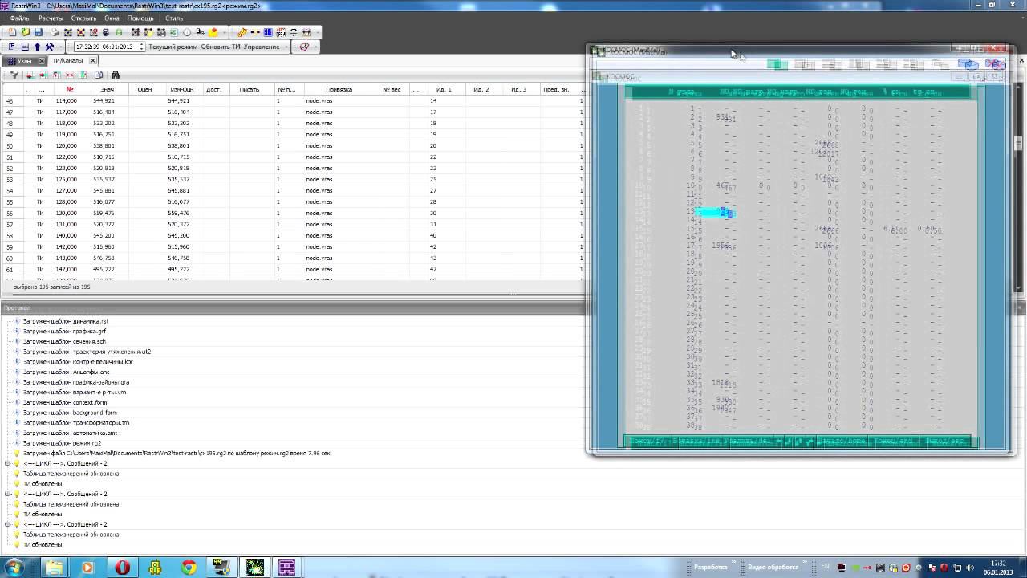Click the red round diagram icon
The height and width of the screenshot is (578, 1027).
point(304,47)
